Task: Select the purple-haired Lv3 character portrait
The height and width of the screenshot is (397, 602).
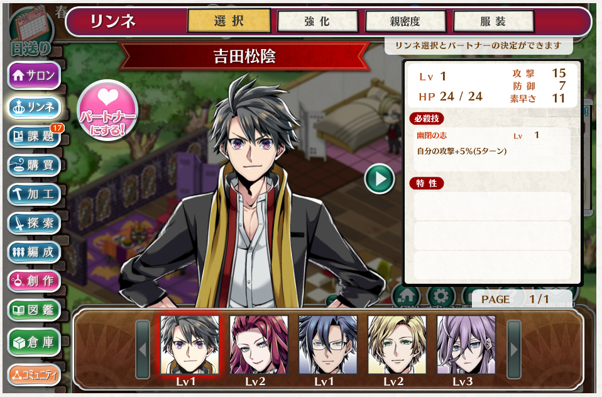Action: point(466,345)
